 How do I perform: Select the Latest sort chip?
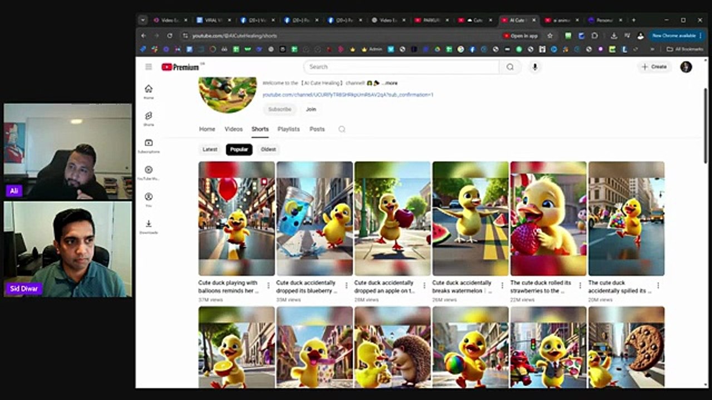pyautogui.click(x=210, y=149)
